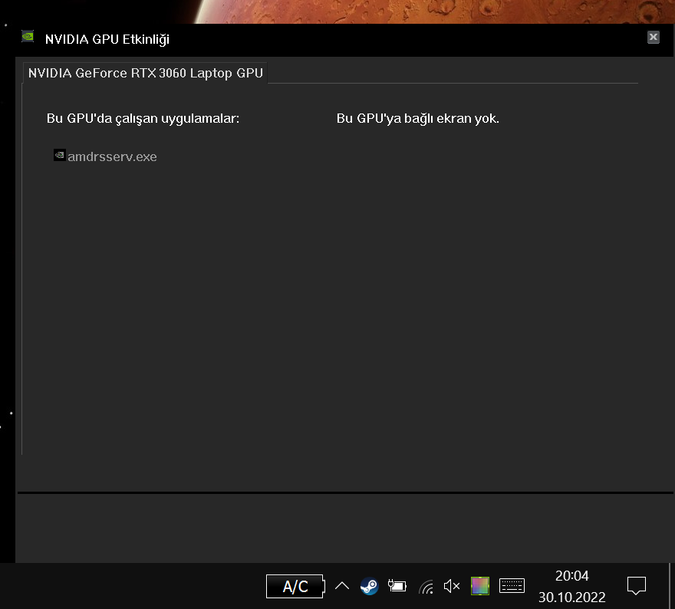Open the touch keyboard tray icon
Viewport: 675px width, 609px height.
[512, 586]
